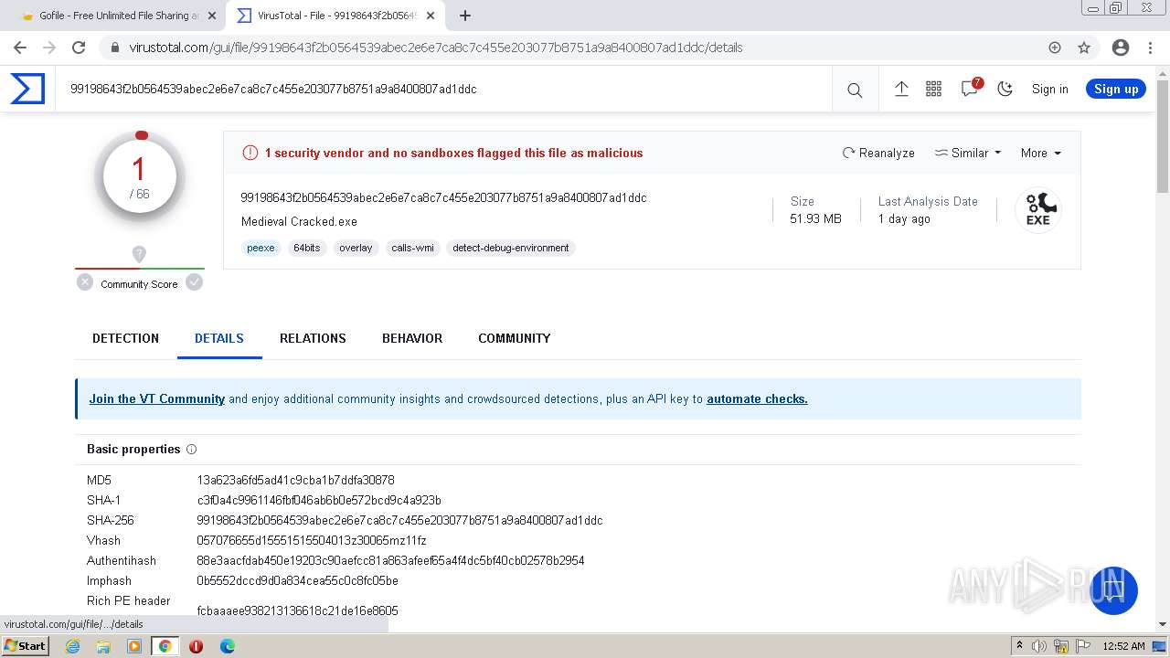Screen dimensions: 1170x658
Task: Click the overlay tag
Action: [356, 248]
